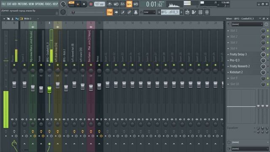Screen dimensions: 270x152
Task: Select empty effect Slot 1
Action: (234, 30)
